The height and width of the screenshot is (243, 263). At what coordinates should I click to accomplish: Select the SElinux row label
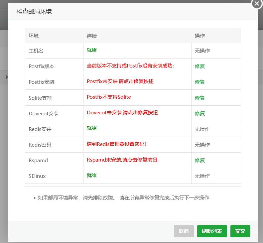click(37, 176)
